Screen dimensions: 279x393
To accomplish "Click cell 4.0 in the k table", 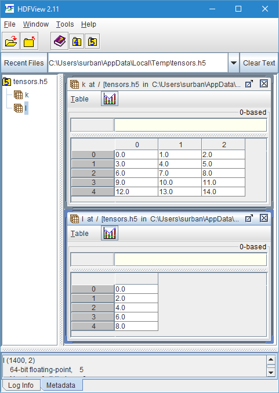I will (x=180, y=164).
